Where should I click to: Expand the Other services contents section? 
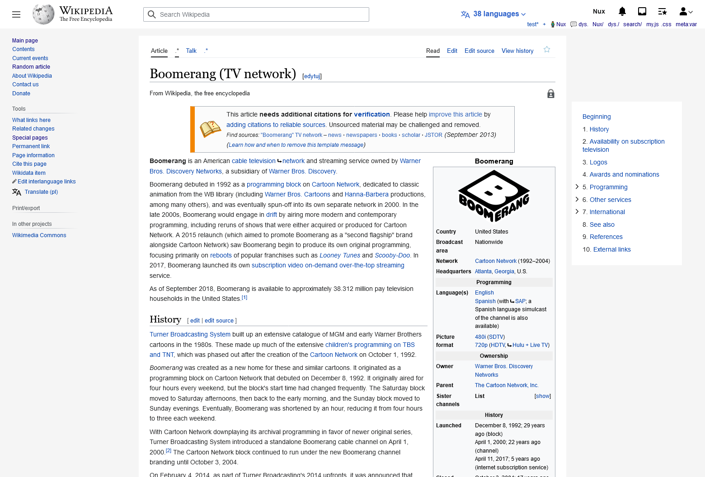pos(577,199)
